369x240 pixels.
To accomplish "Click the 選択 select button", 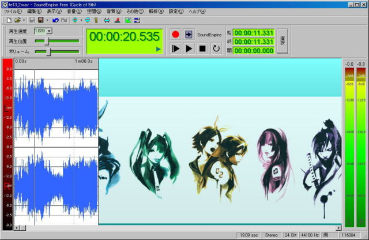I will click(283, 41).
